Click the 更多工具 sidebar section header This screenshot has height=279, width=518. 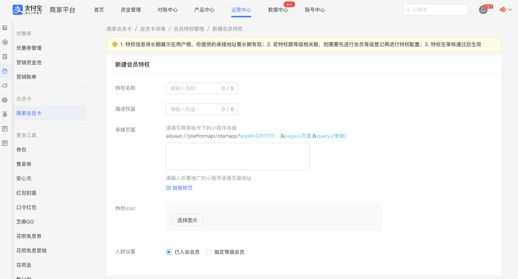[x=26, y=135]
